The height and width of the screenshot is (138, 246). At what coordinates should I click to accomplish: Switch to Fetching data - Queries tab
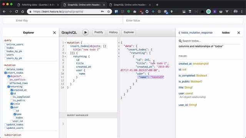point(38,5)
